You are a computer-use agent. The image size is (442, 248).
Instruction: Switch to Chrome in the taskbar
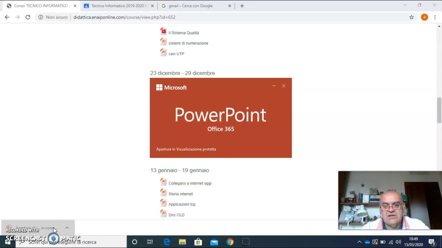pyautogui.click(x=230, y=242)
